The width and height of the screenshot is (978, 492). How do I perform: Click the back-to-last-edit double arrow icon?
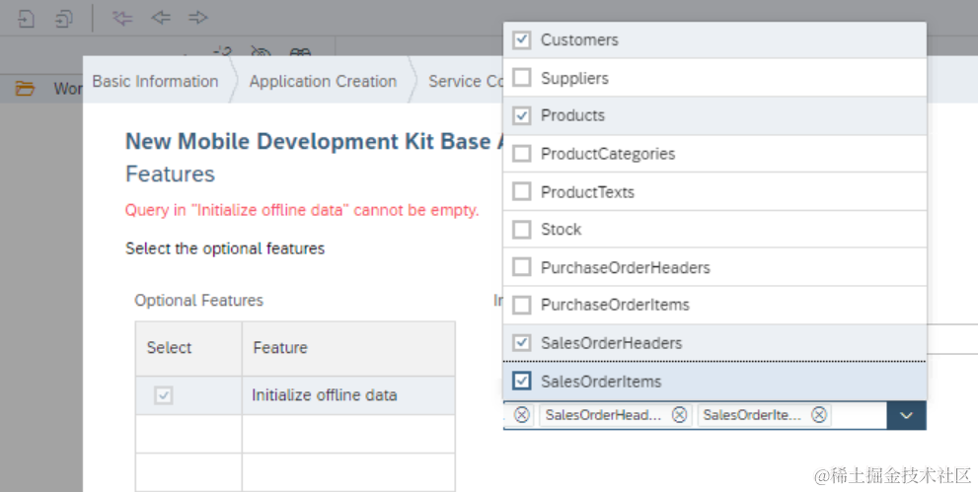point(122,18)
